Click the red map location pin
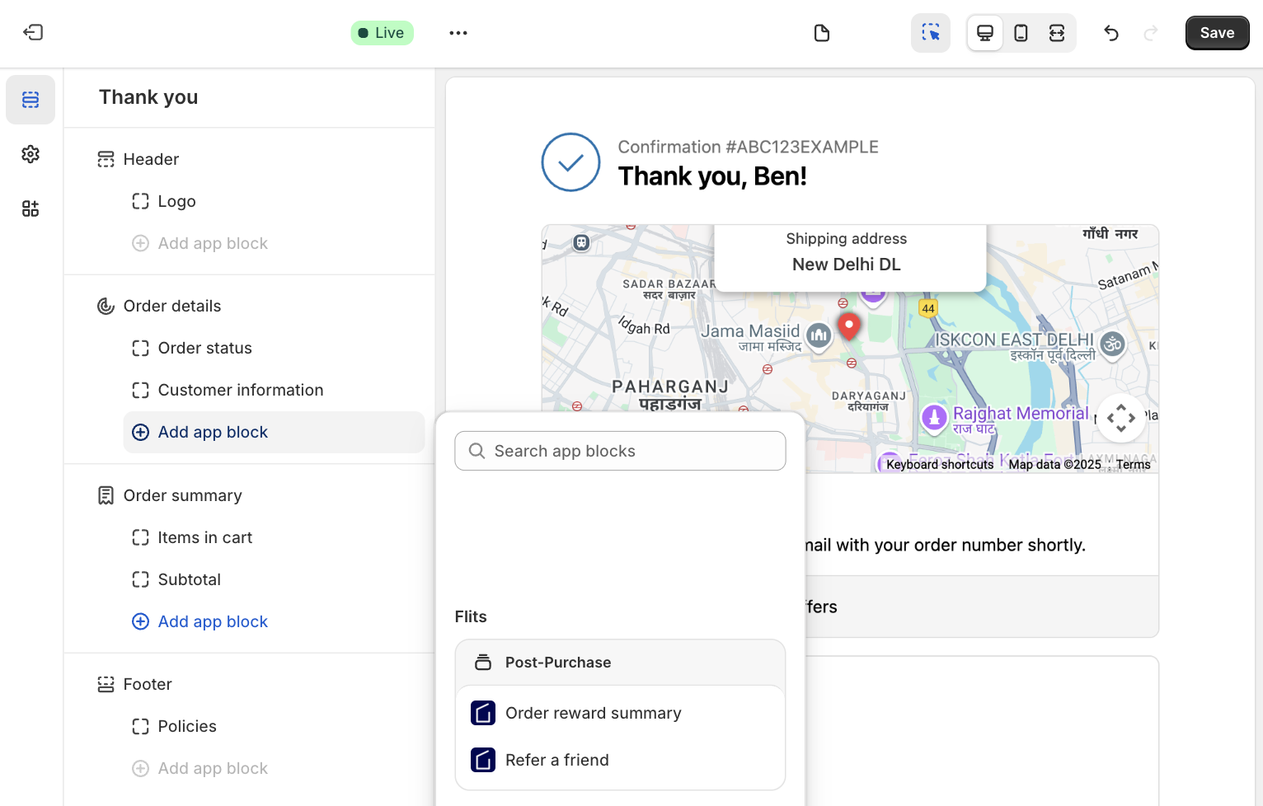 point(849,326)
